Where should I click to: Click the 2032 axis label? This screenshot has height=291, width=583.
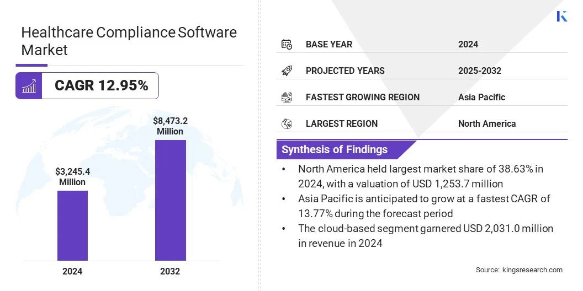tap(170, 271)
